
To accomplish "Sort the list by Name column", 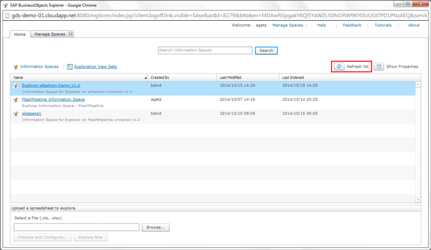I will (78, 78).
